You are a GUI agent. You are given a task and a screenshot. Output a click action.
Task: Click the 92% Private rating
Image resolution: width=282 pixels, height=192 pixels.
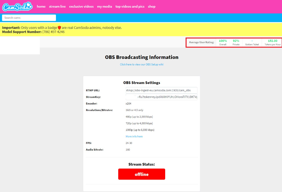pos(236,42)
